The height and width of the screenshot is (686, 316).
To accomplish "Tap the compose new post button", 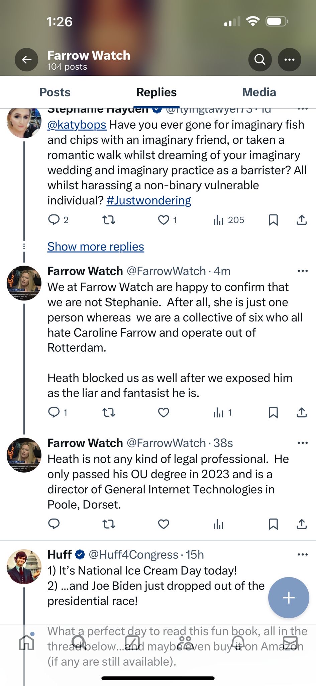I will 289,598.
